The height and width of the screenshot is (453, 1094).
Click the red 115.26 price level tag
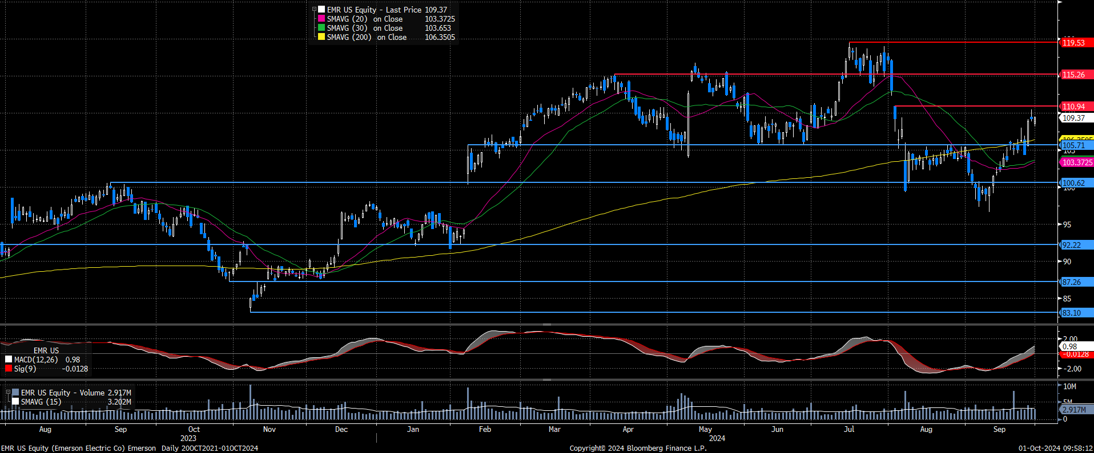tap(1075, 75)
